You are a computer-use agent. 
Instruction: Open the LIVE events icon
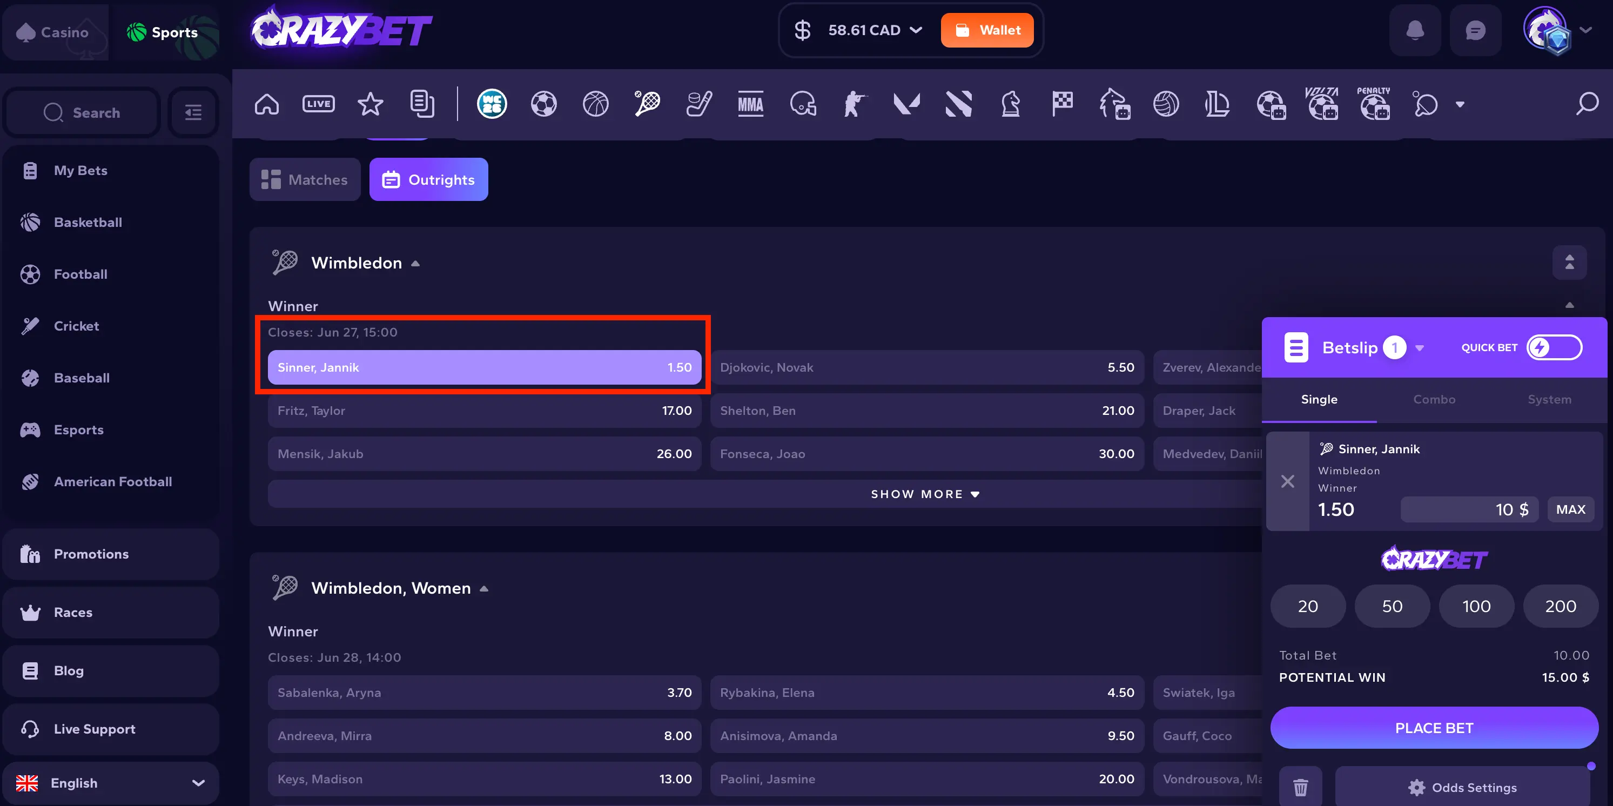click(x=318, y=104)
